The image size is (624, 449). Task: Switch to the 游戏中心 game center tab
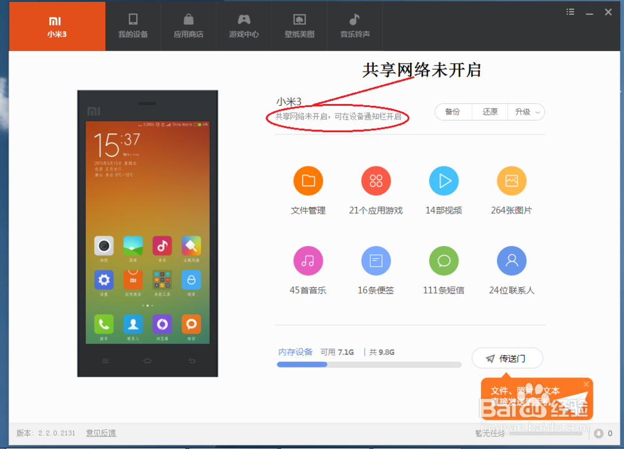point(244,26)
